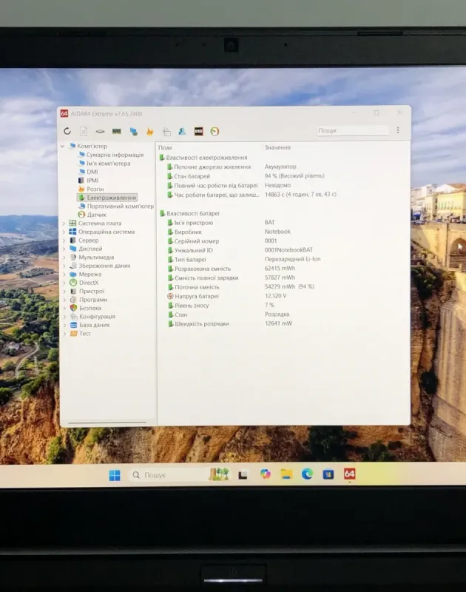466x592 pixels.
Task: Click the flame stability test toolbar icon
Action: 149,132
